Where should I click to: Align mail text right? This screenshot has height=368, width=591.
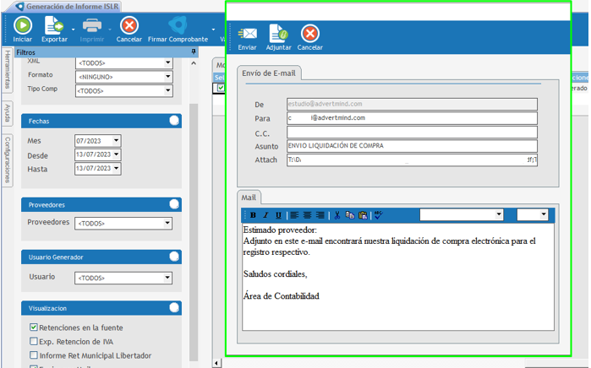[x=320, y=215]
